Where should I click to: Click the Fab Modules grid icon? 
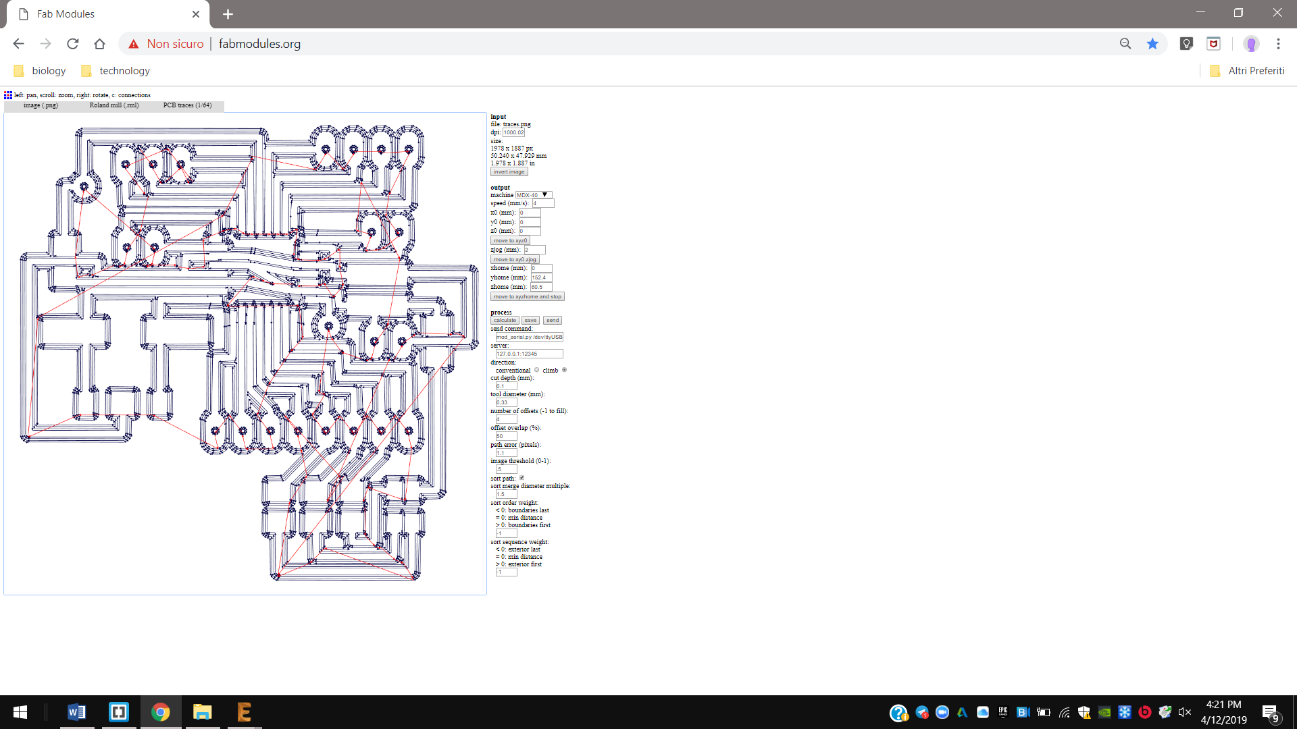tap(8, 95)
